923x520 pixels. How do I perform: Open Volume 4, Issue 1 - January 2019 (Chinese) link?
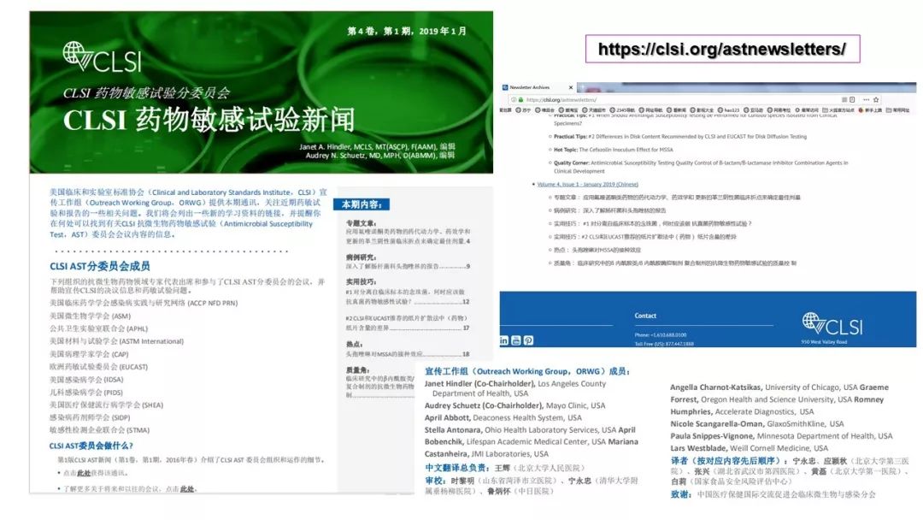pos(587,185)
